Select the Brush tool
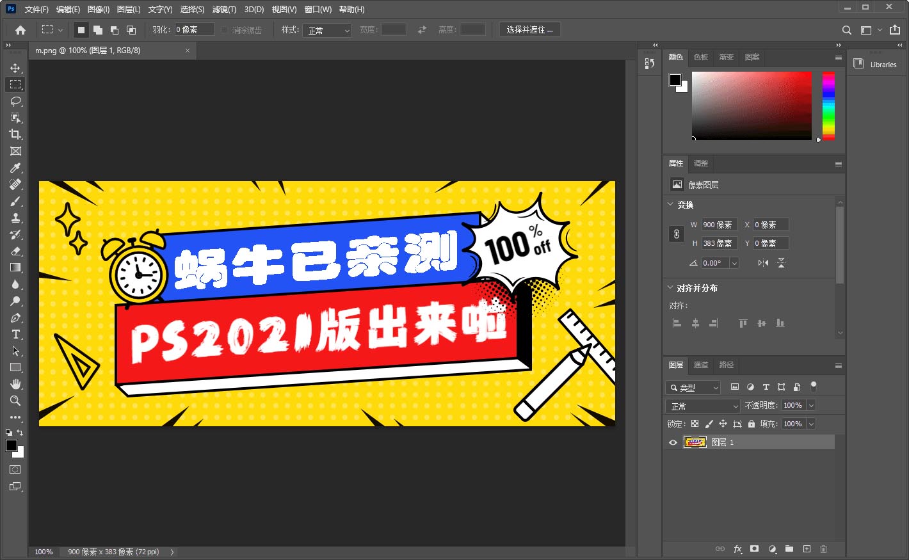This screenshot has height=560, width=909. tap(16, 201)
